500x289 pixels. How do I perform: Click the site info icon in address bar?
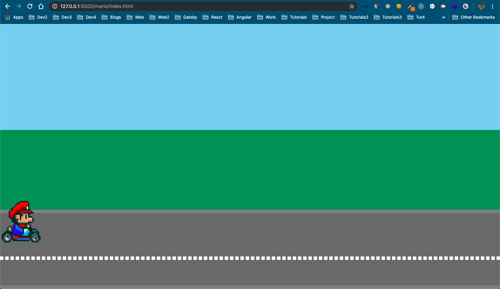coord(55,6)
